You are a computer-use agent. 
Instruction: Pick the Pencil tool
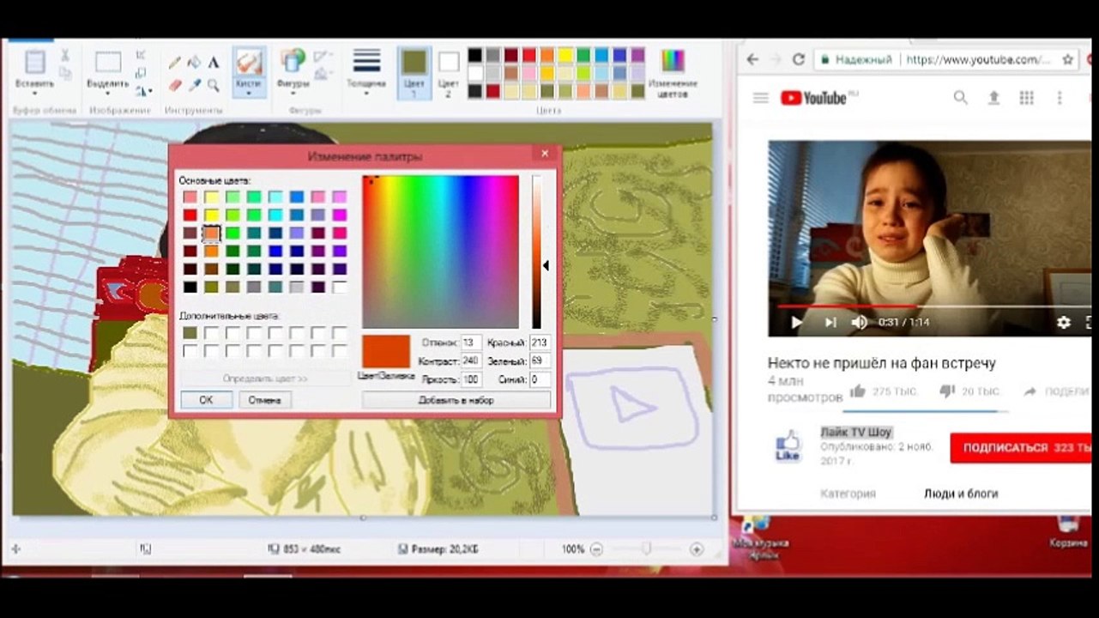[x=174, y=63]
